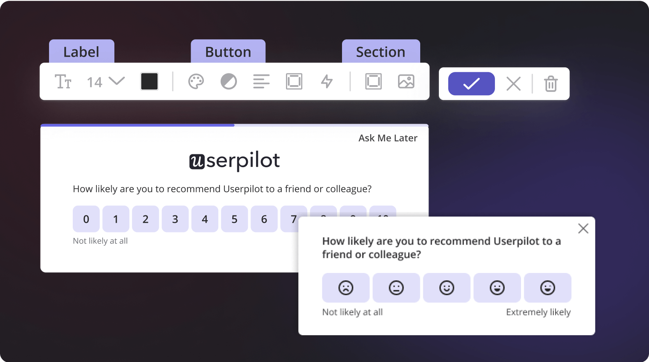Viewport: 649px width, 362px height.
Task: Select the happiest face emoji rating
Action: click(547, 288)
